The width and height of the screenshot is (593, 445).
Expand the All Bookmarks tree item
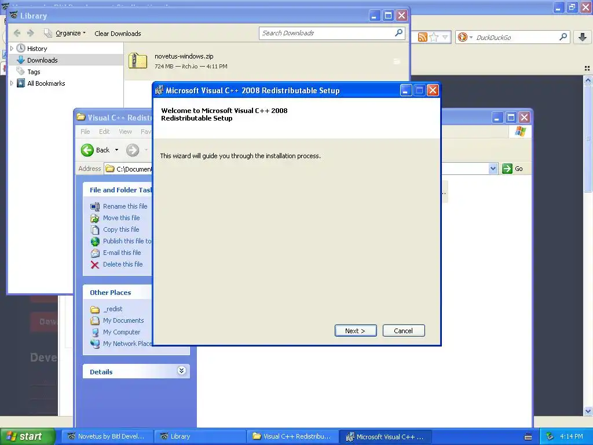[12, 83]
